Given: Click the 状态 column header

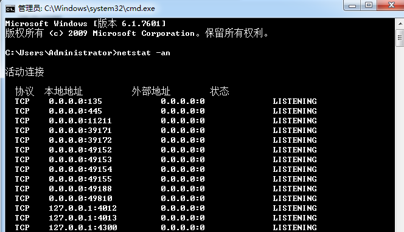Looking at the screenshot, I should 219,91.
